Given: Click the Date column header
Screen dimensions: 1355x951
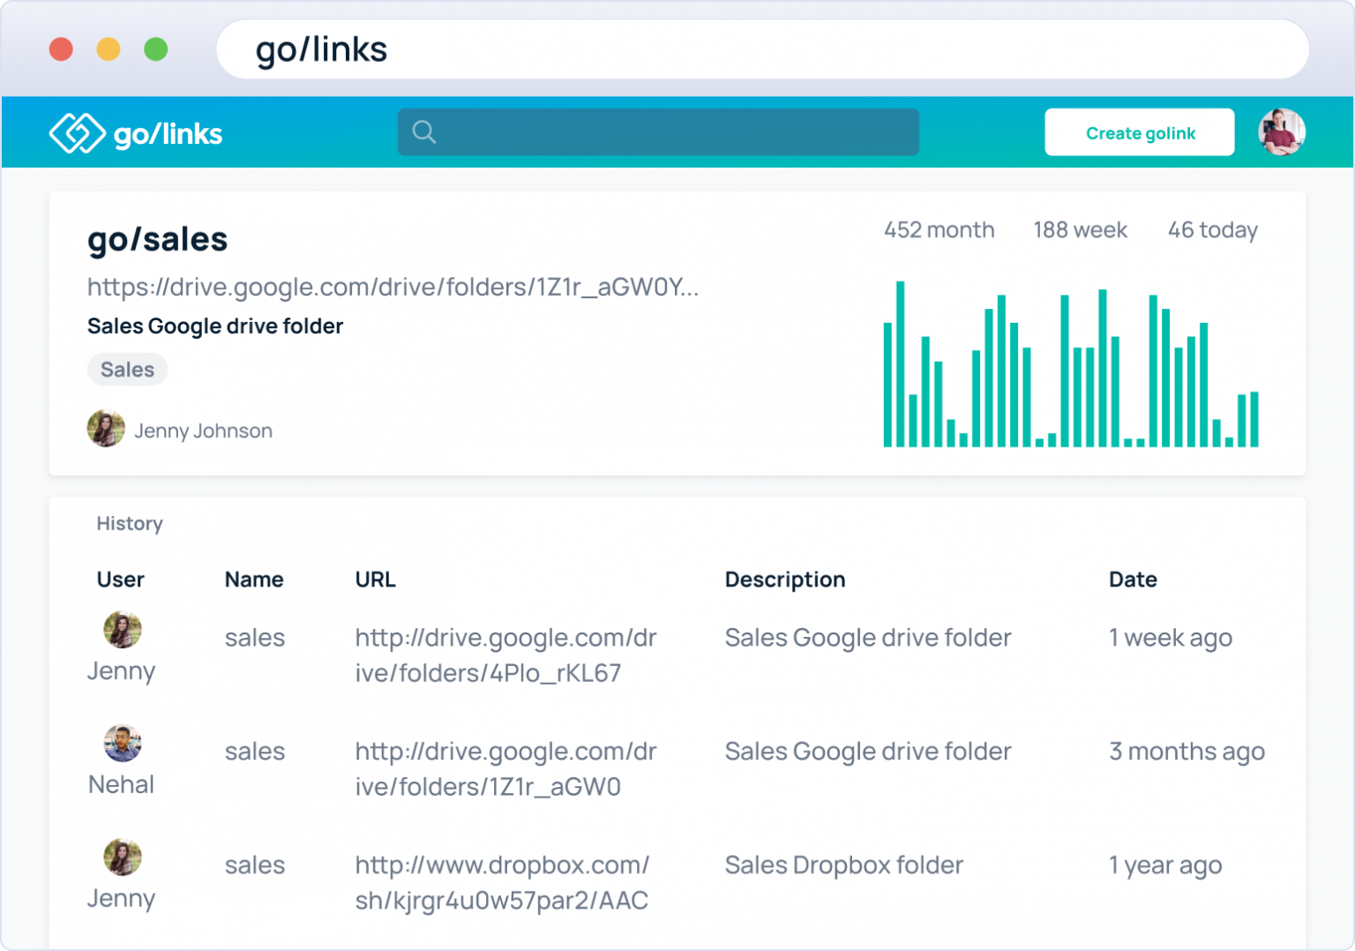Looking at the screenshot, I should pos(1133,580).
